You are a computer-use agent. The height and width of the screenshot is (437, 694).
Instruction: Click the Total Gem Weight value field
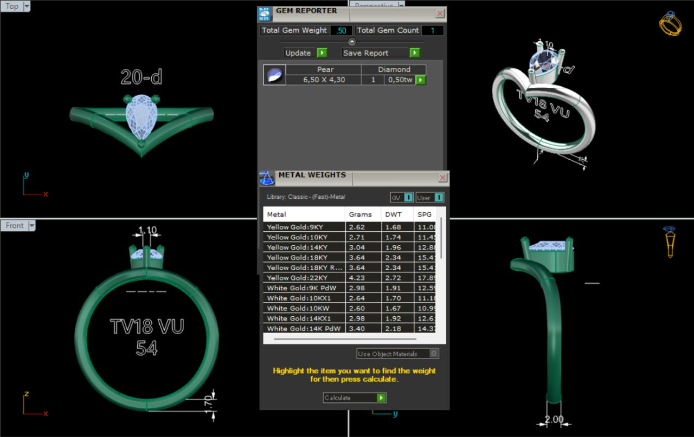tap(342, 30)
